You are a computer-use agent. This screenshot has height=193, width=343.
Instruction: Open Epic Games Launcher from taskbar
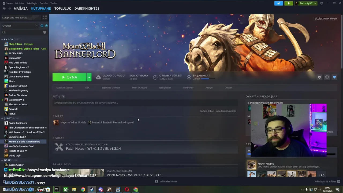tap(57, 190)
